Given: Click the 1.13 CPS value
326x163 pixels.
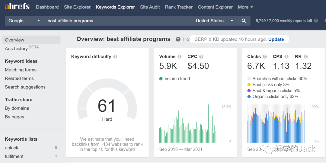Looking at the screenshot, I should (x=281, y=66).
